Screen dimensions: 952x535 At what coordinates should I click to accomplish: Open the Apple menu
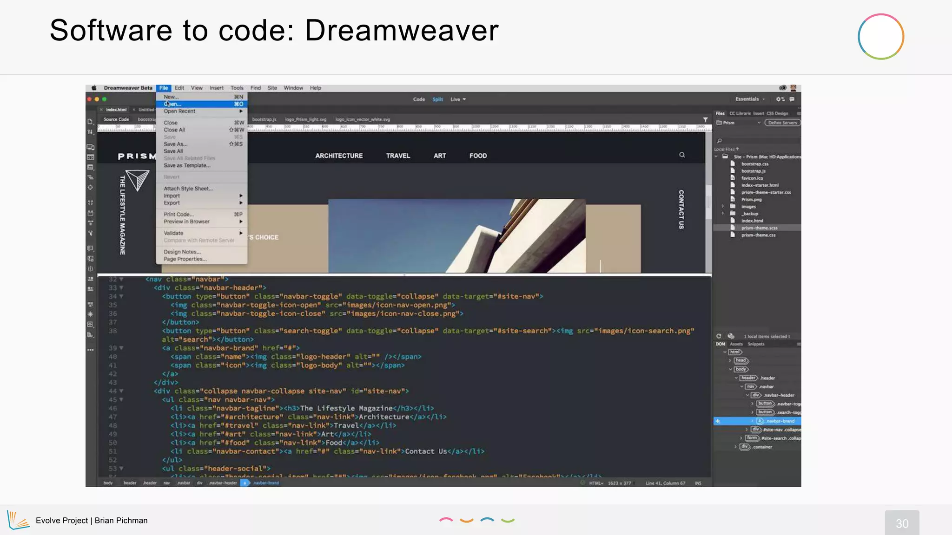point(94,88)
